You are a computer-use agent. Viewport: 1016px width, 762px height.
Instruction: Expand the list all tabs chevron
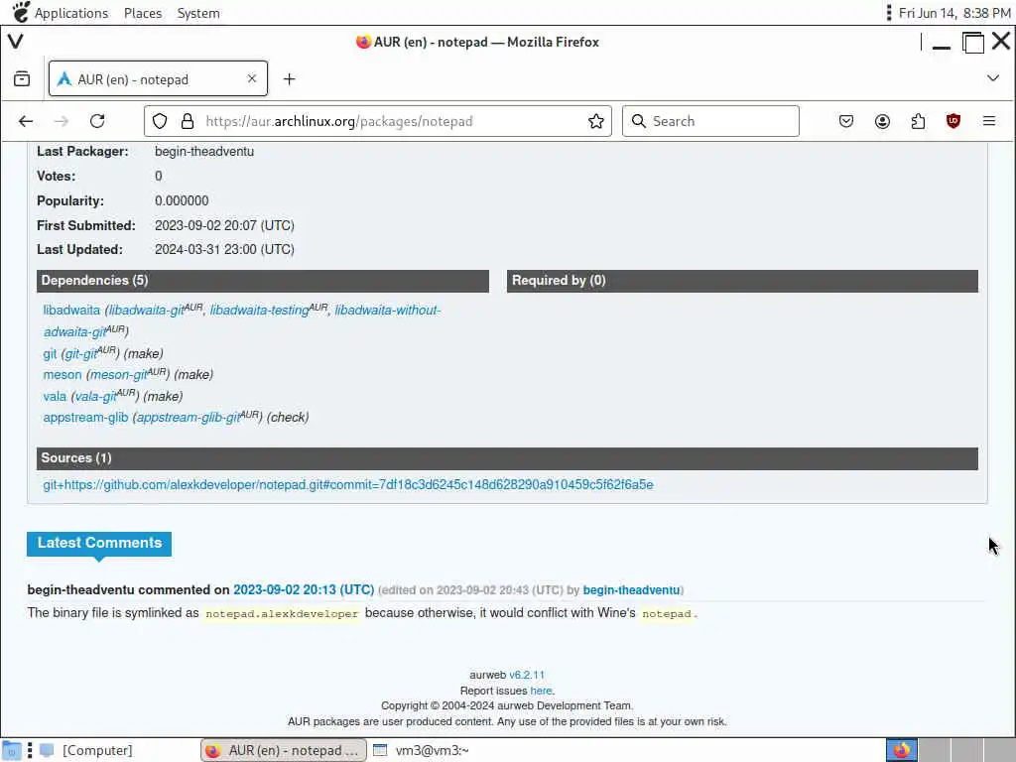tap(992, 78)
